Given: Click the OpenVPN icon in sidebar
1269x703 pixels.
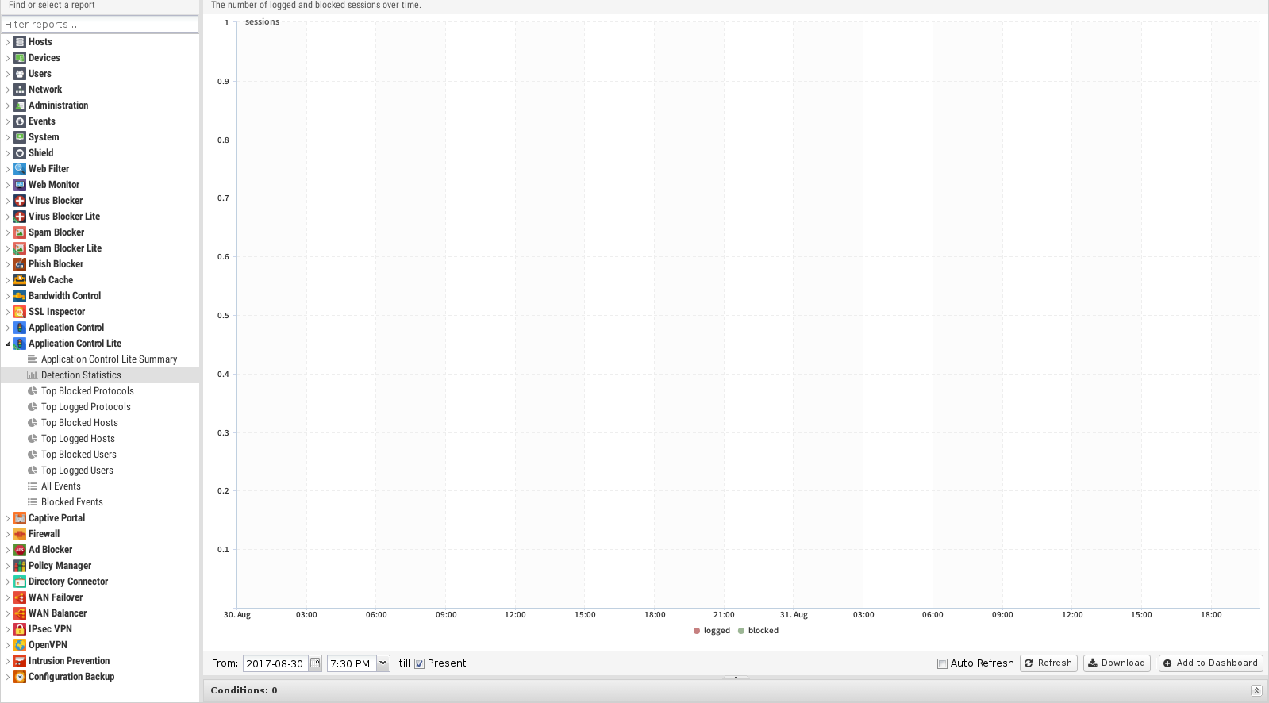Looking at the screenshot, I should coord(20,645).
